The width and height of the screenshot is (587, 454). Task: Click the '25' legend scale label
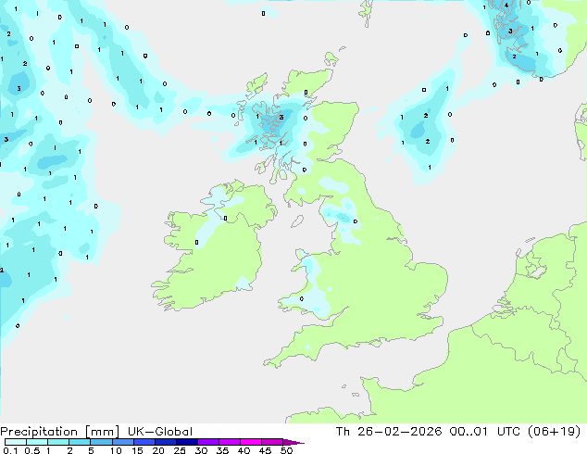(180, 450)
